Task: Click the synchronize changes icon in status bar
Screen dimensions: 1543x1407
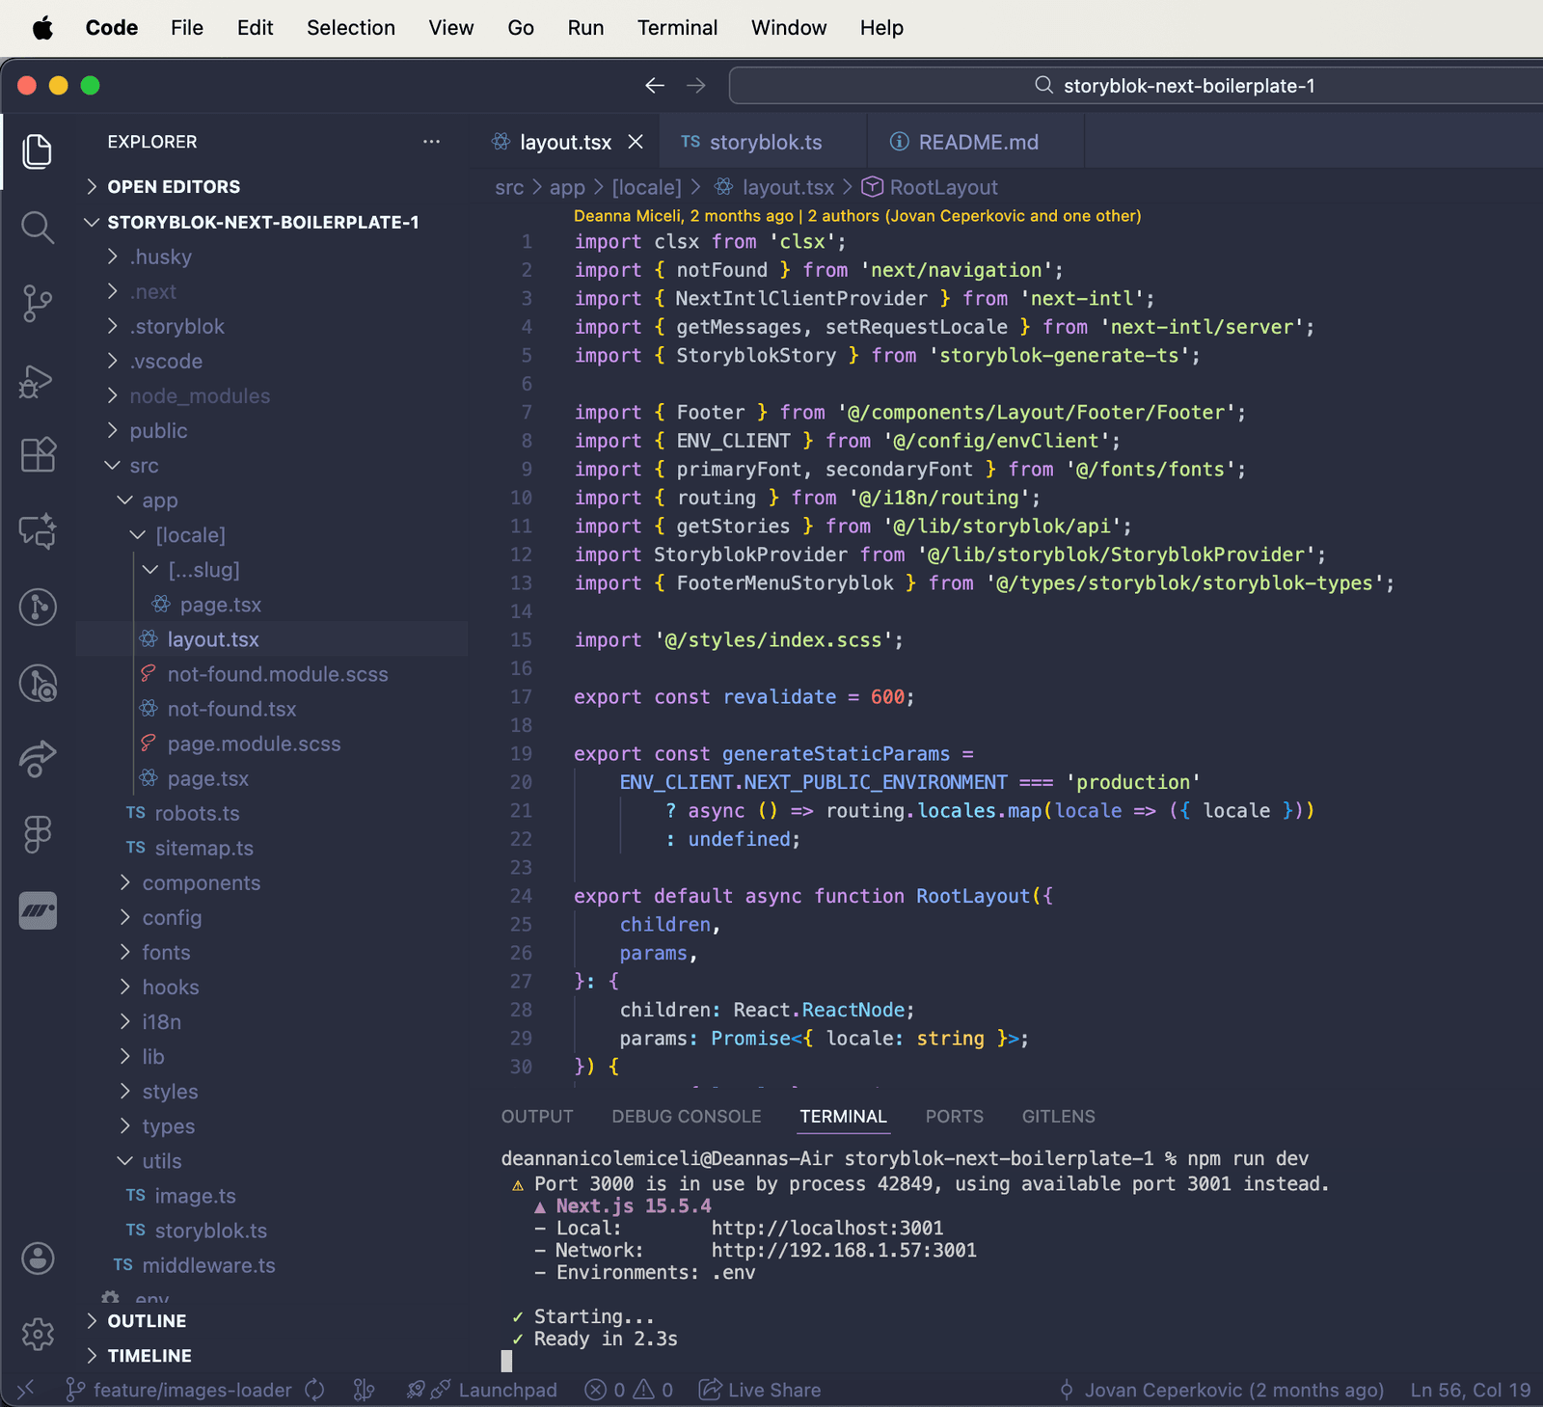Action: pyautogui.click(x=314, y=1390)
